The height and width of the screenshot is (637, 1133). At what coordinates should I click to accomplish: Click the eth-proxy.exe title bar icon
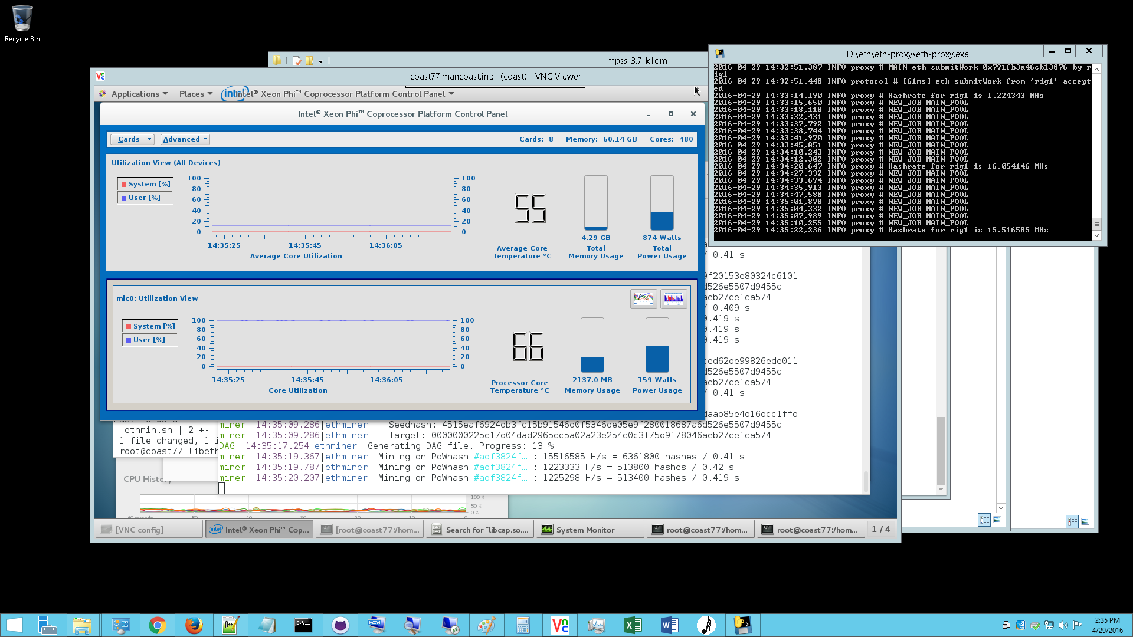point(720,53)
